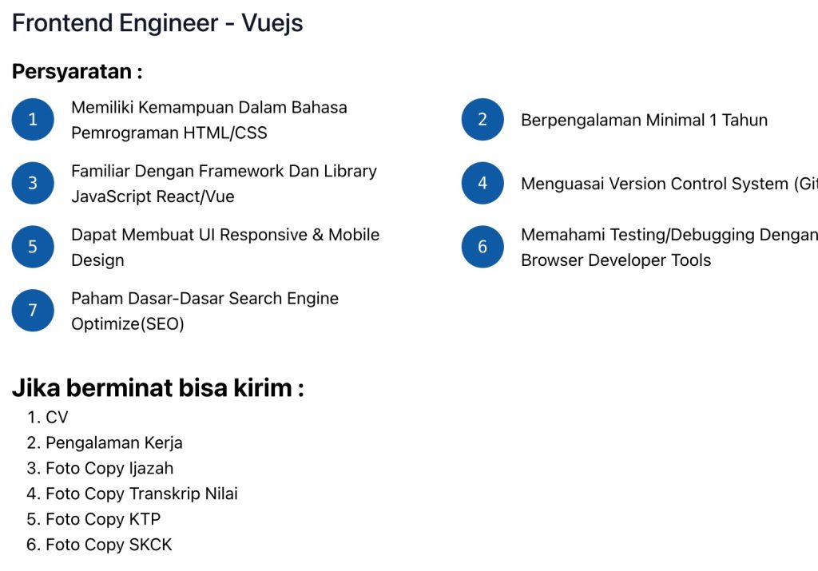818x571 pixels.
Task: Select the circle badge numbered 5
Action: [33, 247]
